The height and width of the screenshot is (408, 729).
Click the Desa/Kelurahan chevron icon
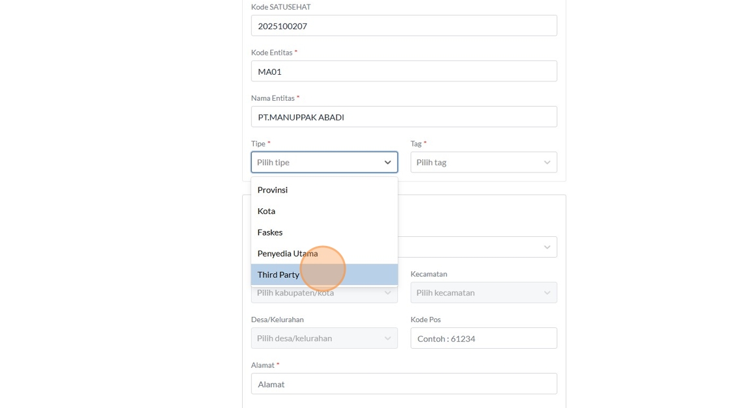pos(387,338)
